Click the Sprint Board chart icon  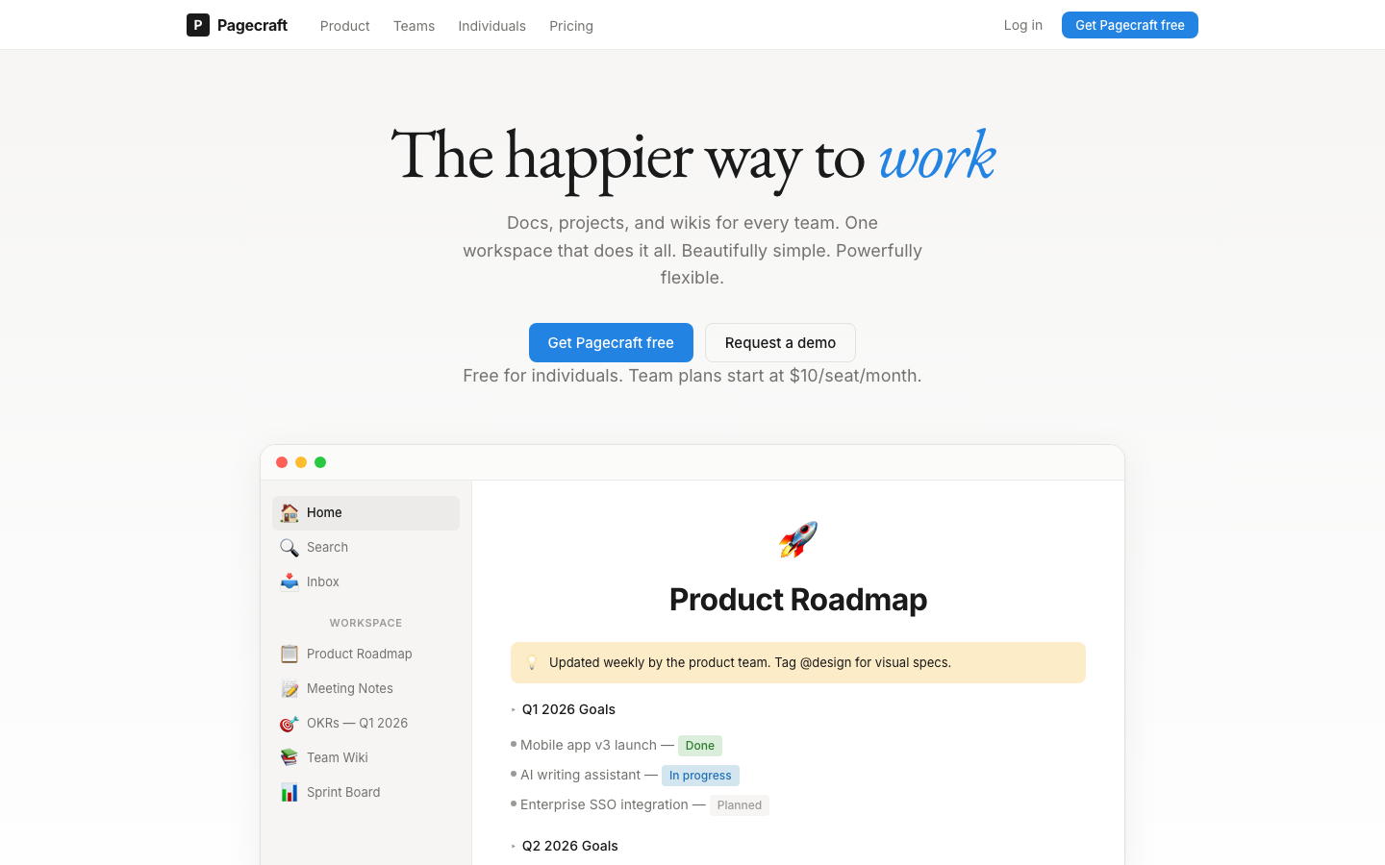tap(290, 793)
